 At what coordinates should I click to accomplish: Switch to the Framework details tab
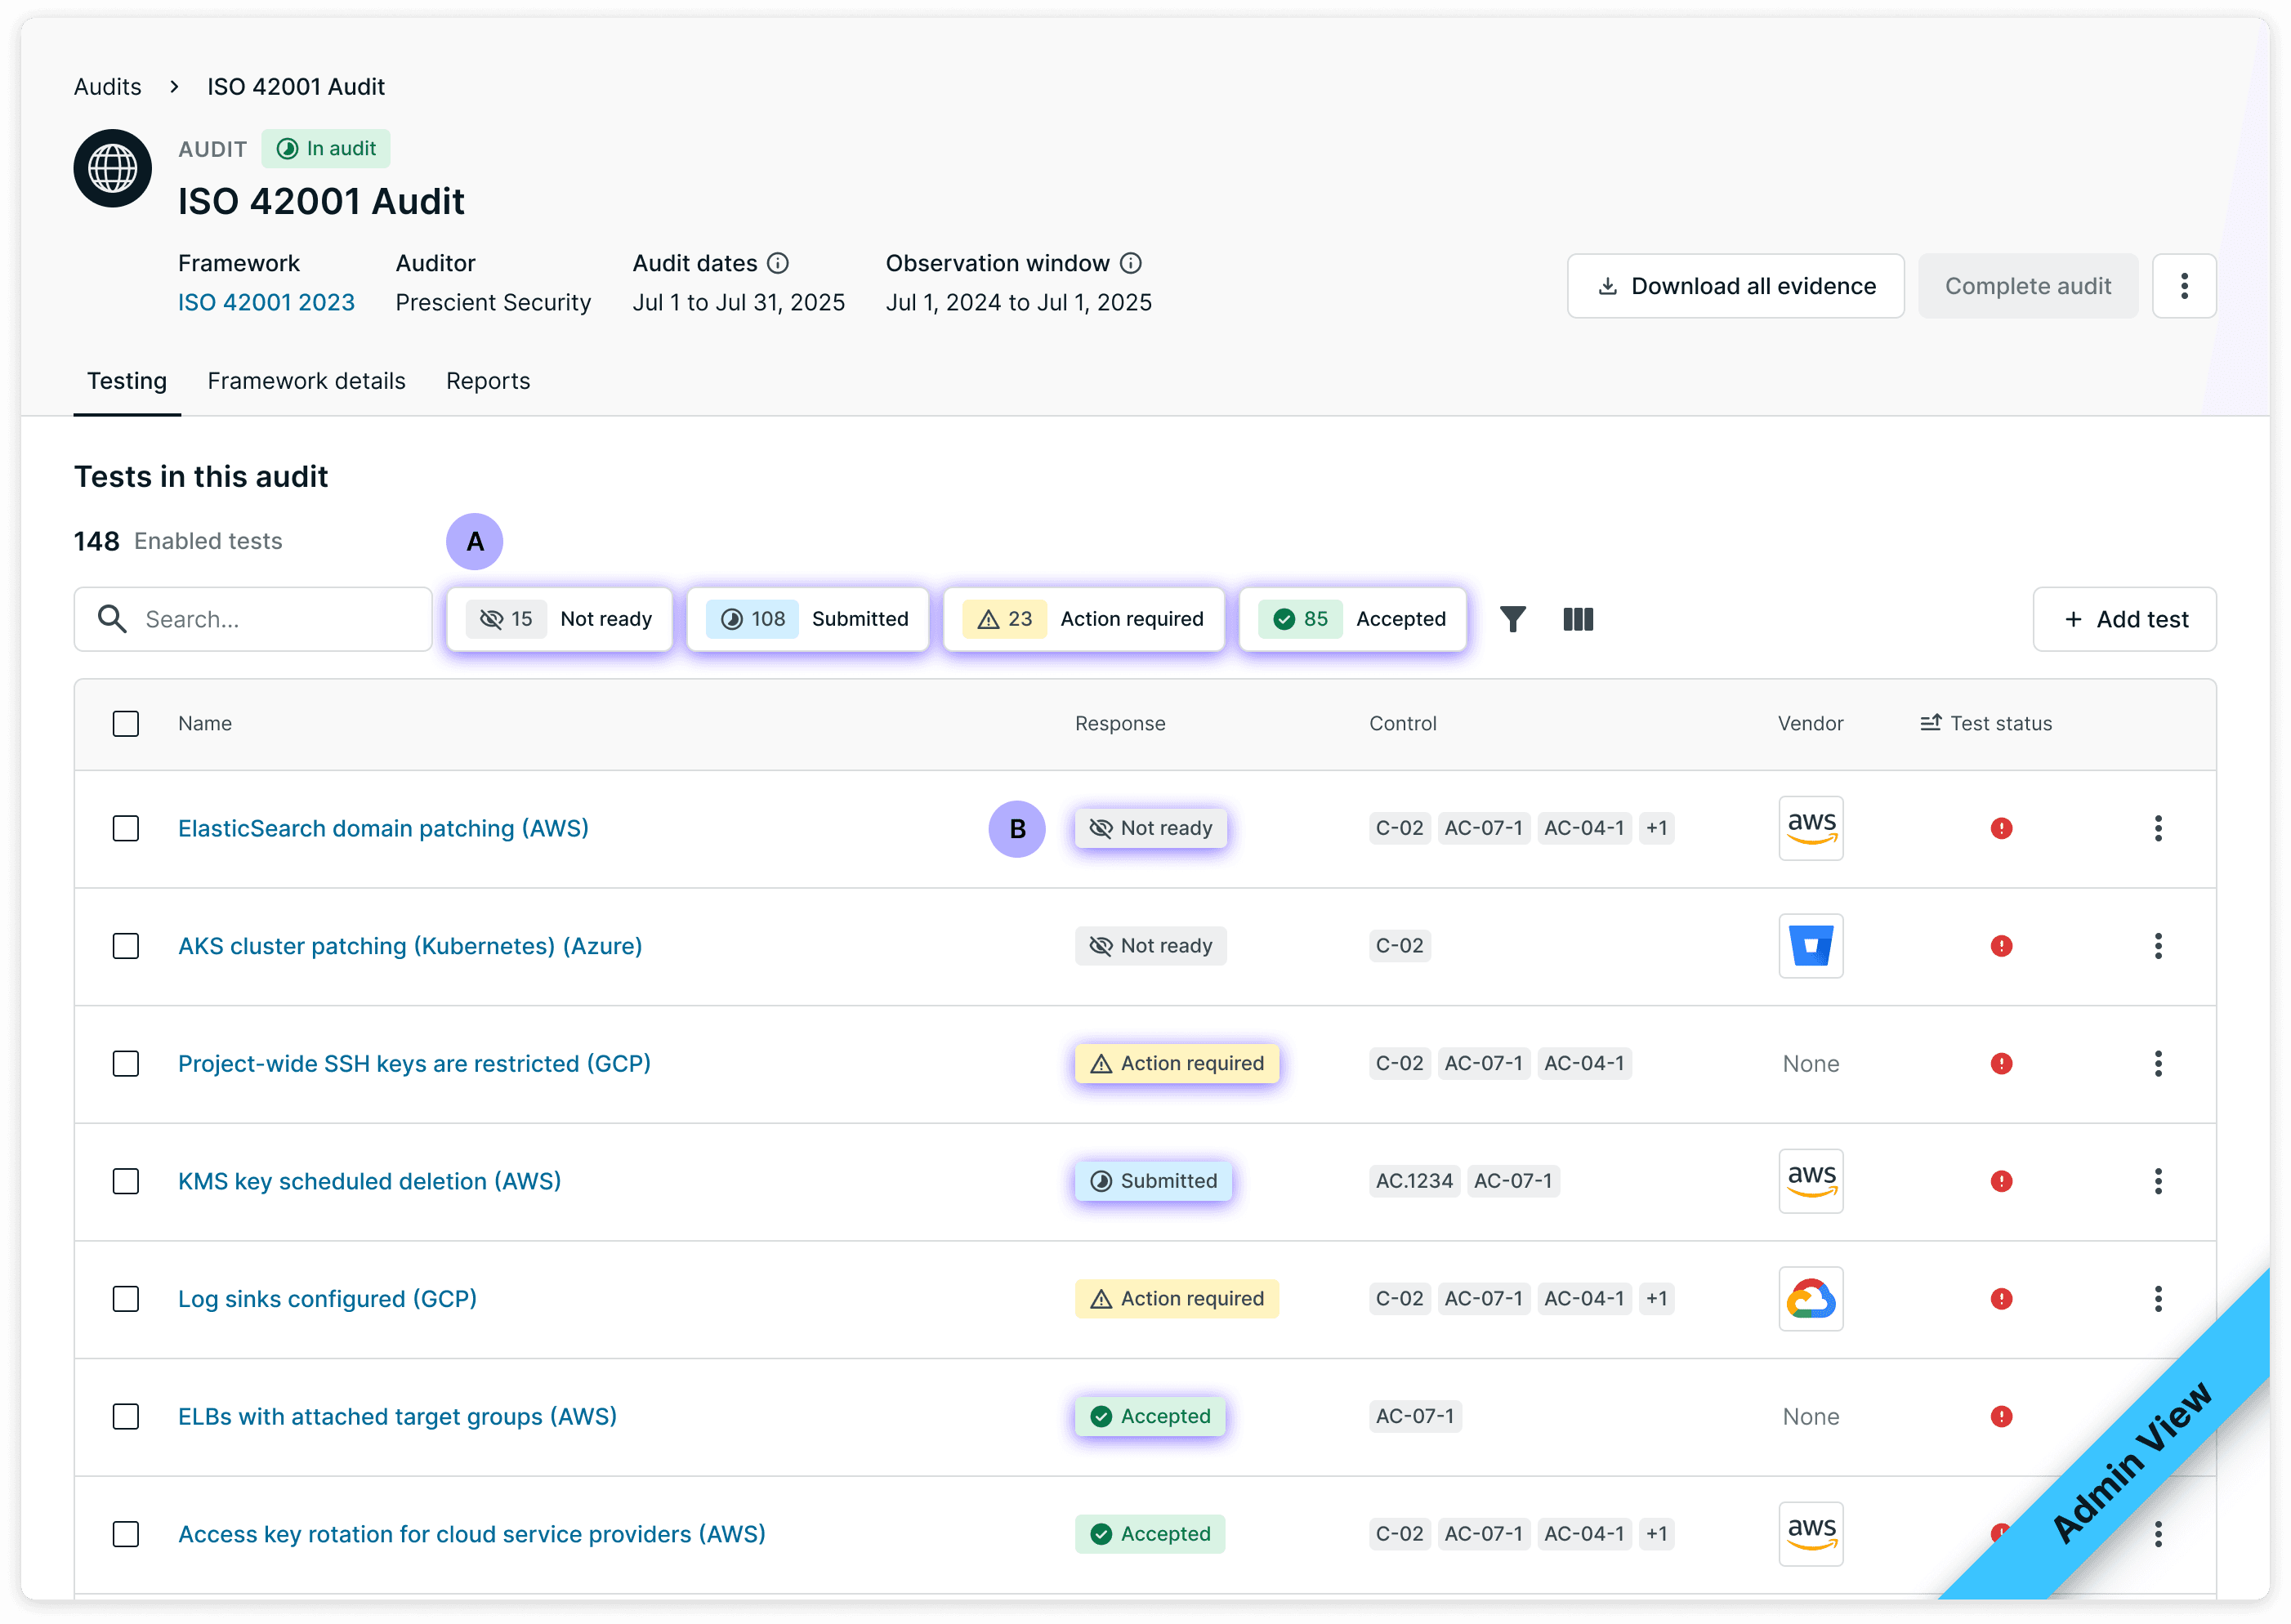306,381
